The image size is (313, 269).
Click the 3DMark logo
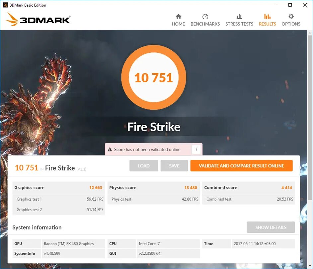pos(38,19)
